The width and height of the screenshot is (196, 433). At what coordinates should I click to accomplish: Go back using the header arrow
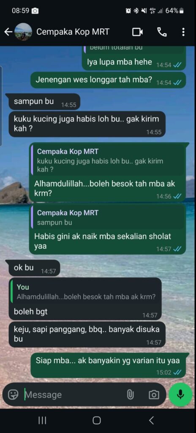(8, 32)
